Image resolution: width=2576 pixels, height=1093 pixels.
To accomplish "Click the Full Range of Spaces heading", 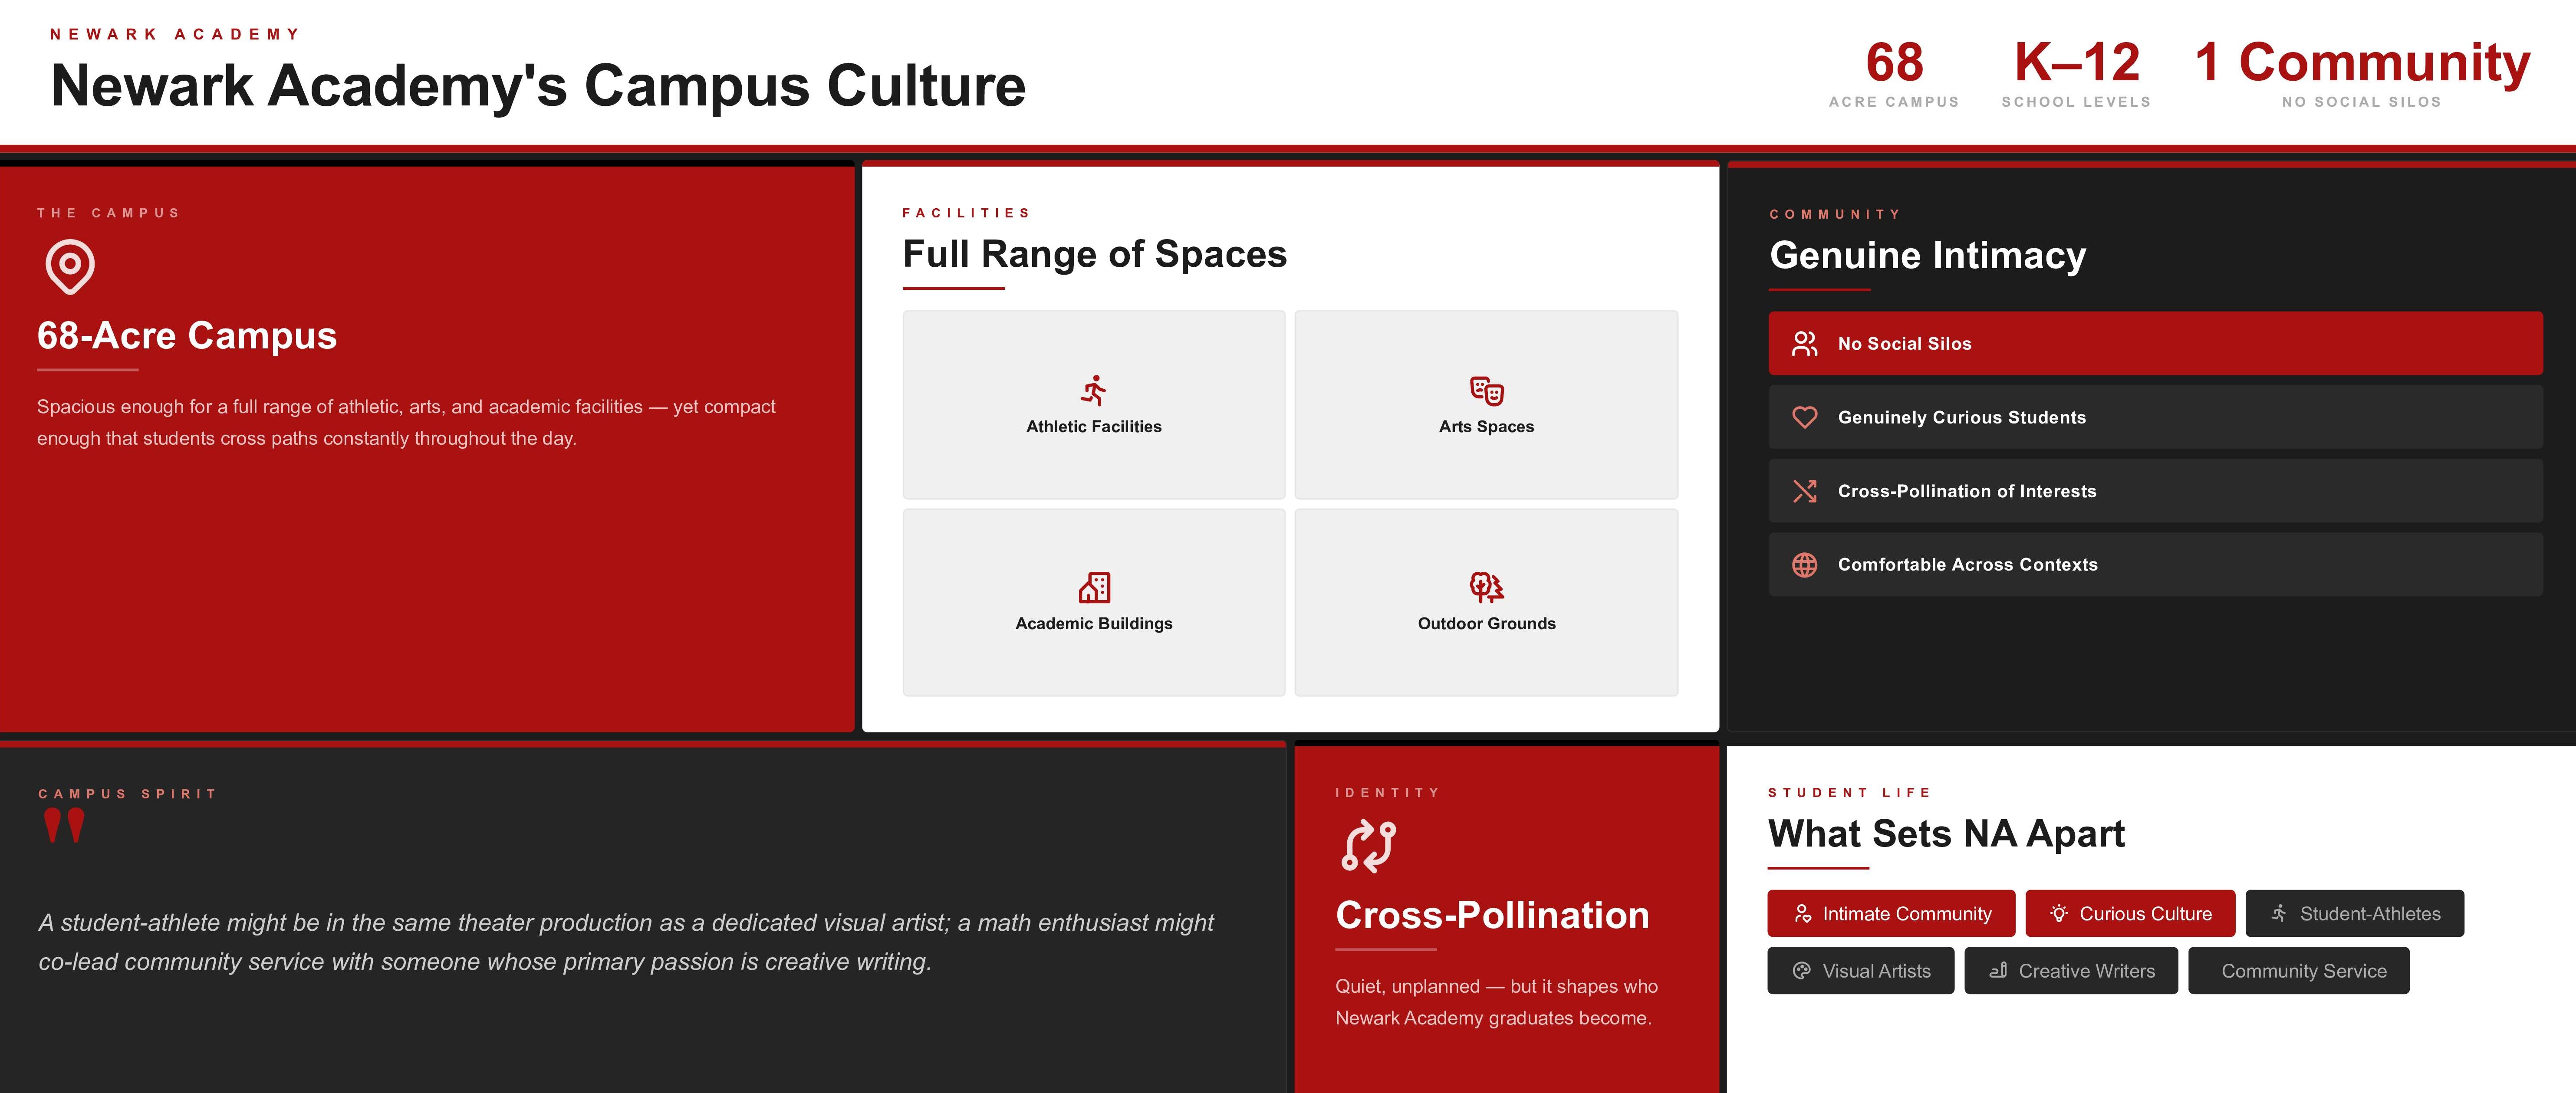I will coord(1095,254).
